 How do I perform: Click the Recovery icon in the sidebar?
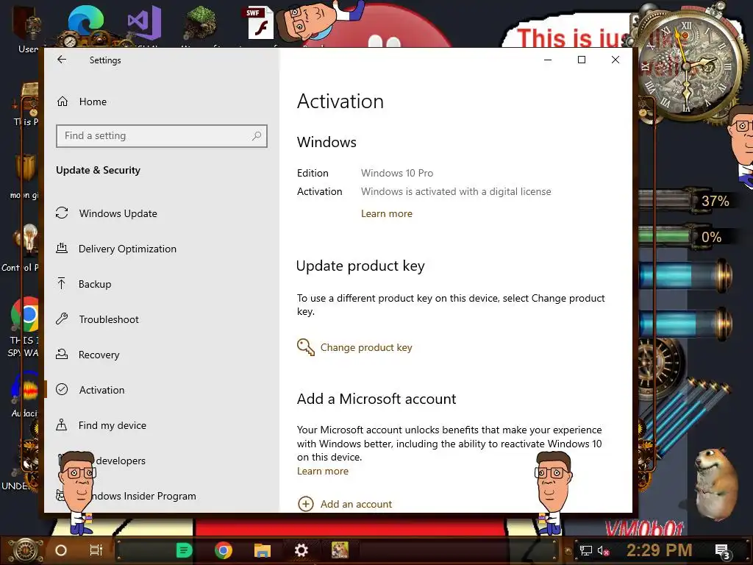(x=62, y=354)
